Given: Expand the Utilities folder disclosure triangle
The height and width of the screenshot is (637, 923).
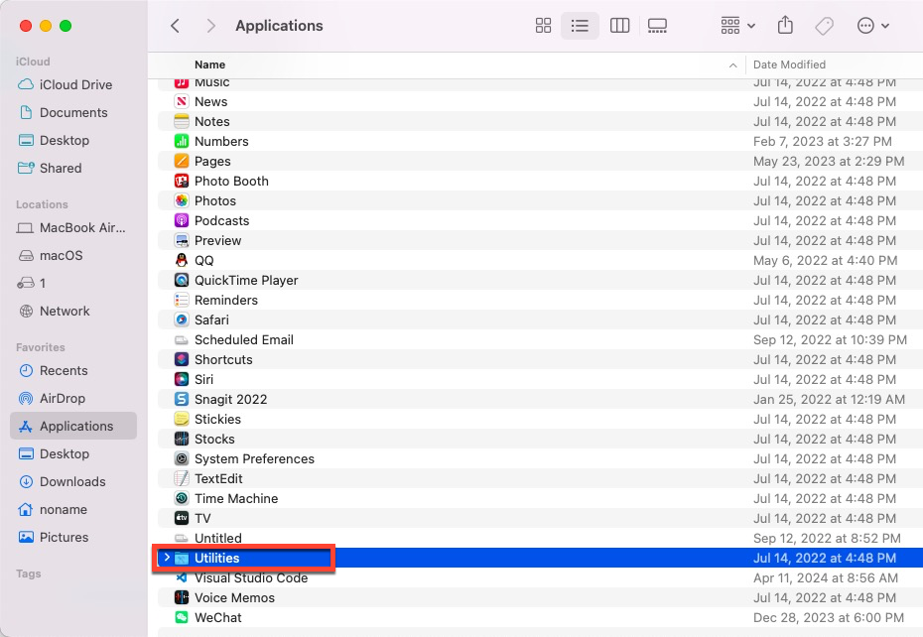Looking at the screenshot, I should point(170,558).
